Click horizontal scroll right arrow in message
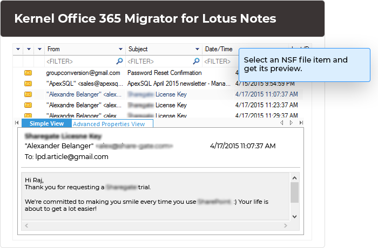This screenshot has height=248, width=378. pos(286,225)
